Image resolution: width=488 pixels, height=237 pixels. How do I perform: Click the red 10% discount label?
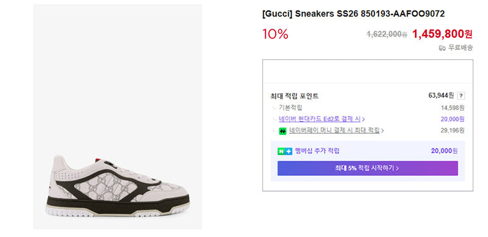(x=275, y=34)
